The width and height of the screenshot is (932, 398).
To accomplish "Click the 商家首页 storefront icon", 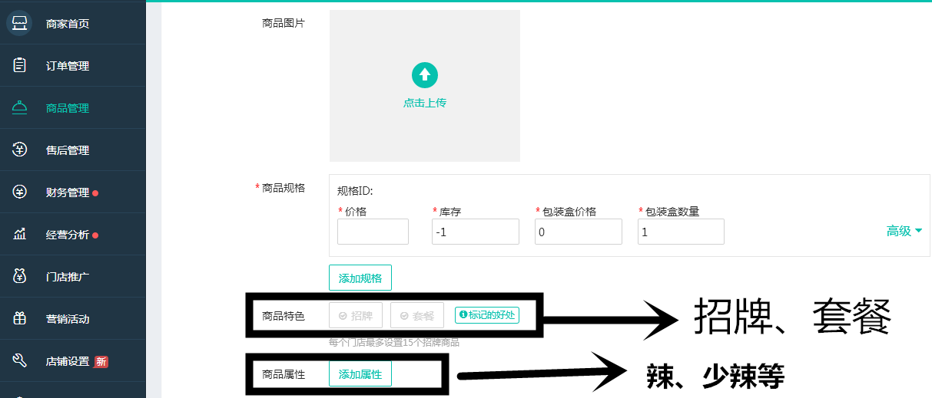I will [x=19, y=23].
